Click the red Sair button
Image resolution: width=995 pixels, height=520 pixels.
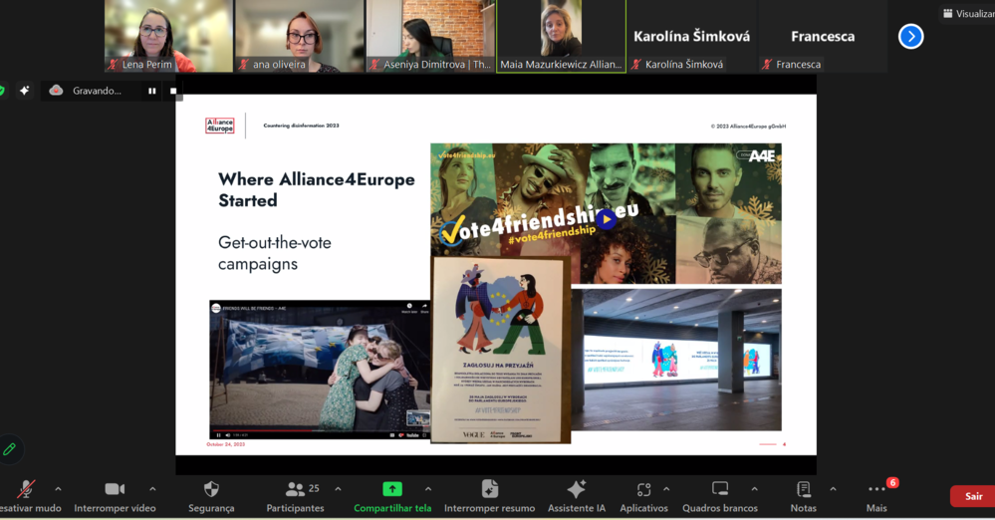point(973,496)
